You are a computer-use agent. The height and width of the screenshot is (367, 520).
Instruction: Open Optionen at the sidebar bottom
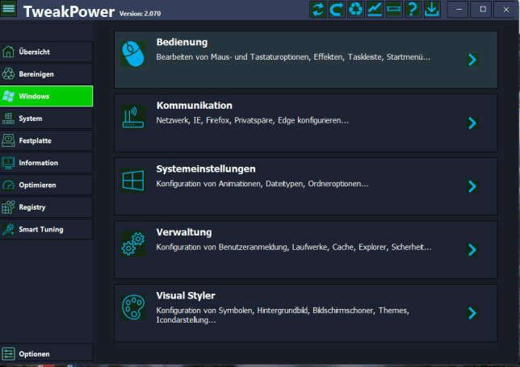(46, 353)
